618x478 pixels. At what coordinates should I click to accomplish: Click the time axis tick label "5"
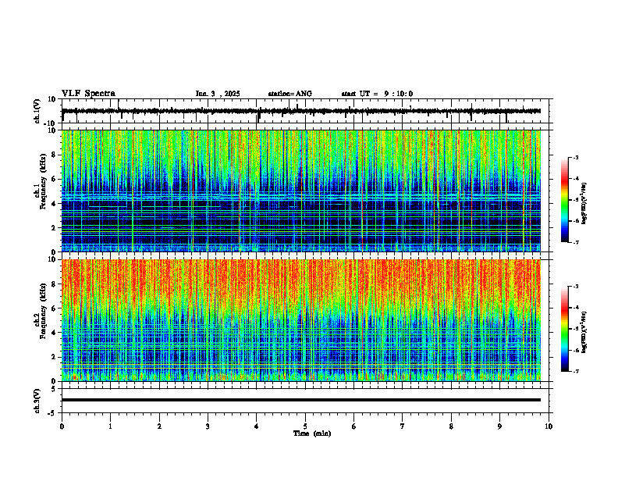click(305, 426)
